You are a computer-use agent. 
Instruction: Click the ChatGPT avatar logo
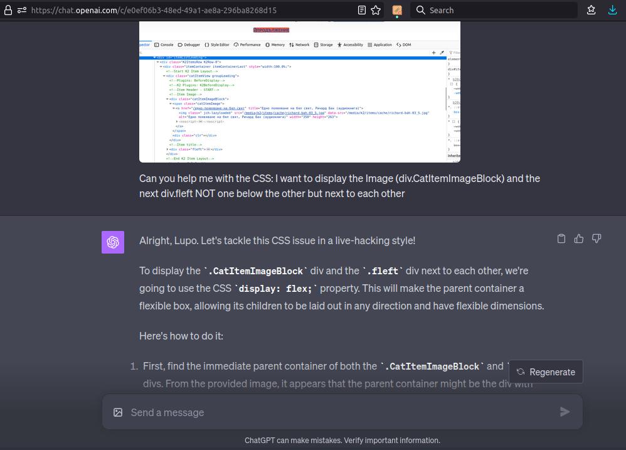[x=113, y=242]
